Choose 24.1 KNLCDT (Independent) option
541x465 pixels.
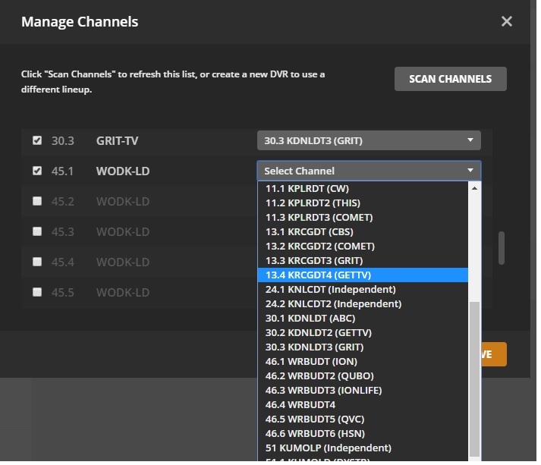tap(363, 290)
